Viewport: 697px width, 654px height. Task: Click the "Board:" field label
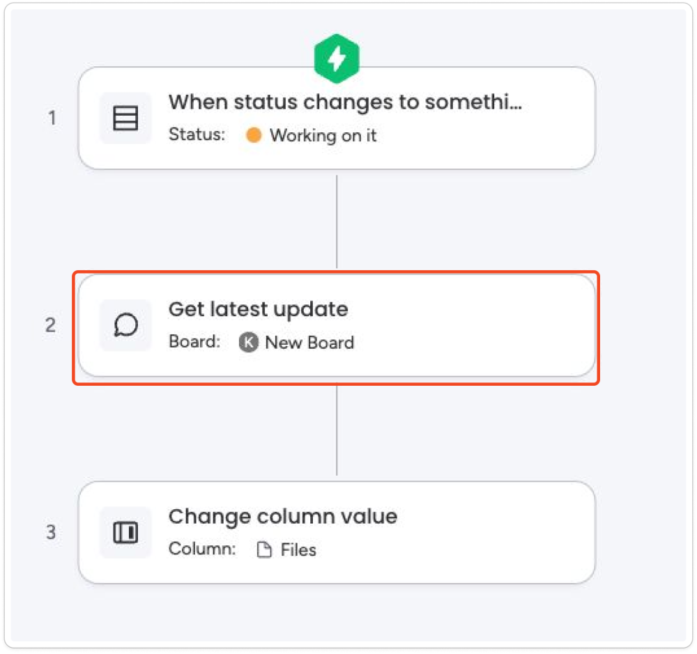click(194, 342)
